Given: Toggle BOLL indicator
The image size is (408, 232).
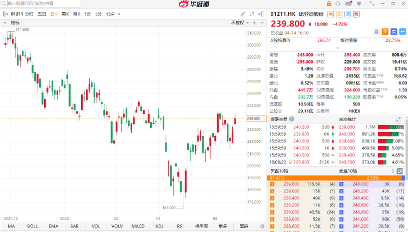Looking at the screenshot, I should (x=32, y=226).
